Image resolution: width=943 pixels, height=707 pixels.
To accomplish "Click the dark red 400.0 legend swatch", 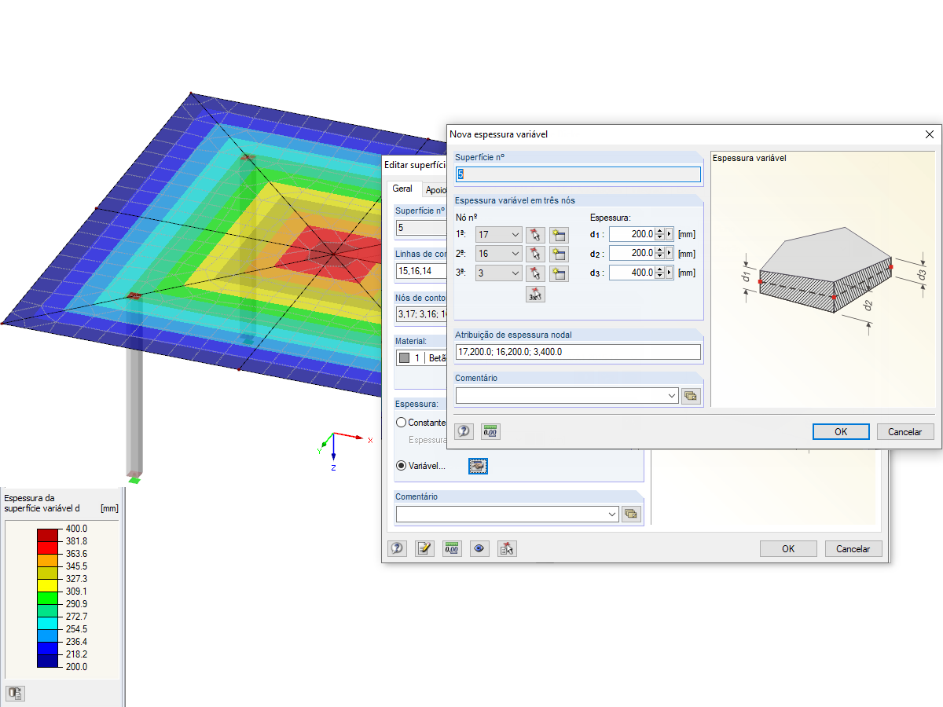I will tap(49, 535).
